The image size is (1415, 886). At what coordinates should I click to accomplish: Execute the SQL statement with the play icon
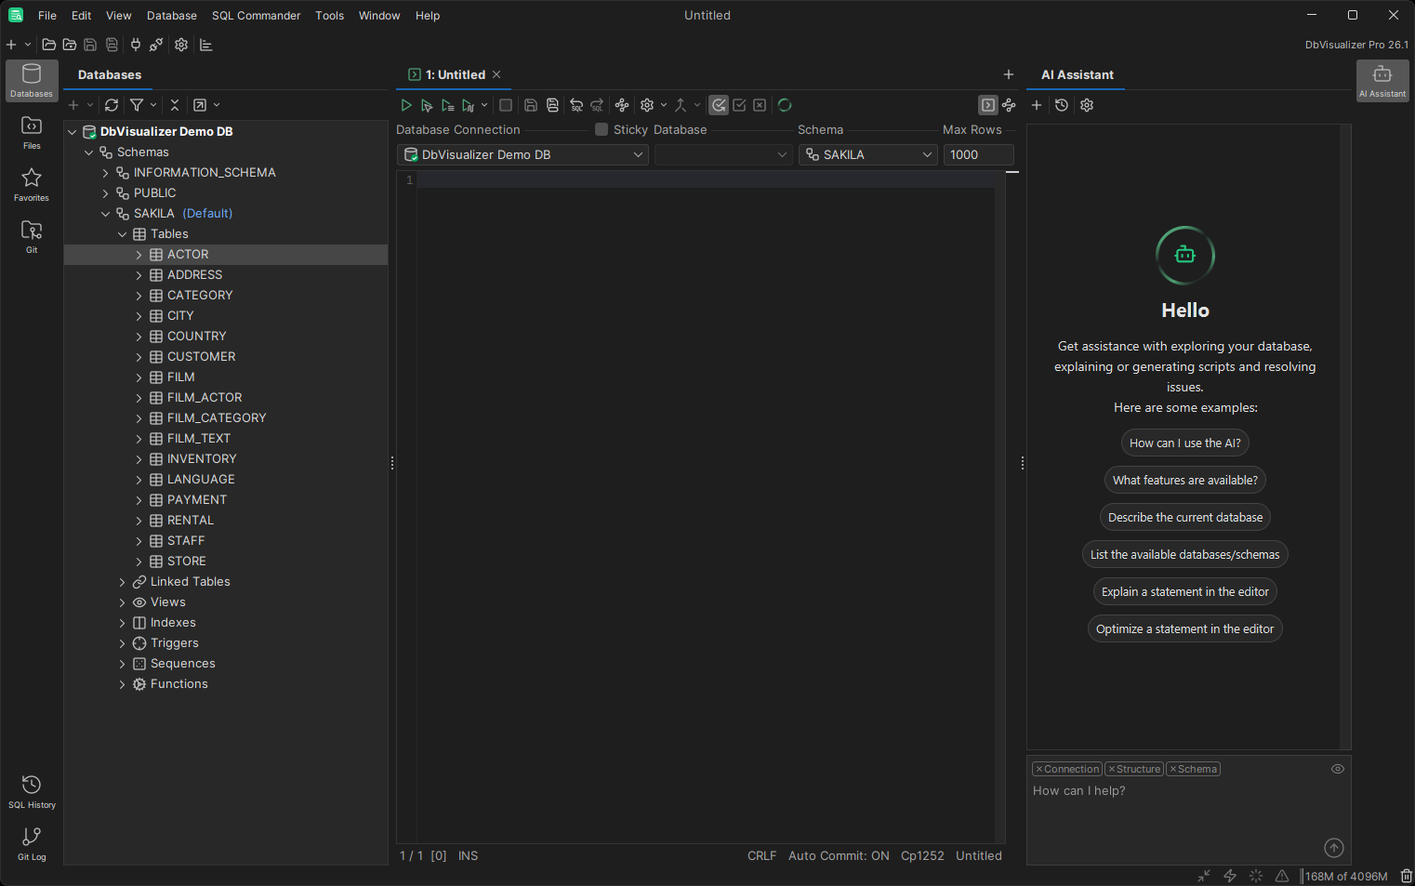tap(406, 105)
